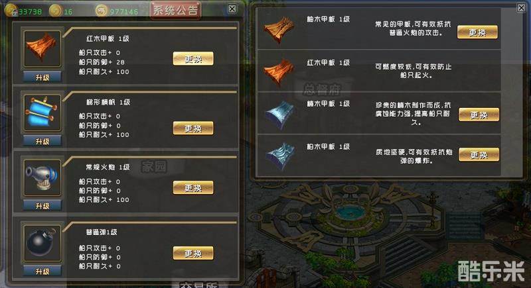Click 更换 button for 普通弹
Image resolution: width=531 pixels, height=288 pixels.
(193, 253)
